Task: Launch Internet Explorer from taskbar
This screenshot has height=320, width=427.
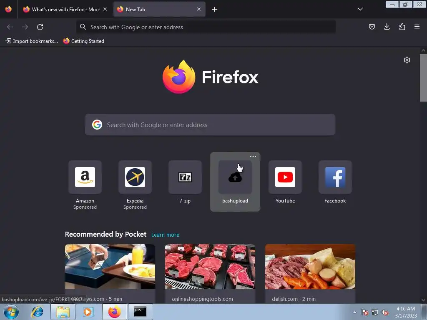Action: [37, 312]
